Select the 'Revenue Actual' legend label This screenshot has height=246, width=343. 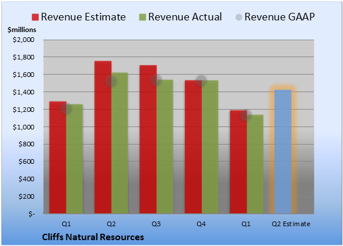(185, 17)
